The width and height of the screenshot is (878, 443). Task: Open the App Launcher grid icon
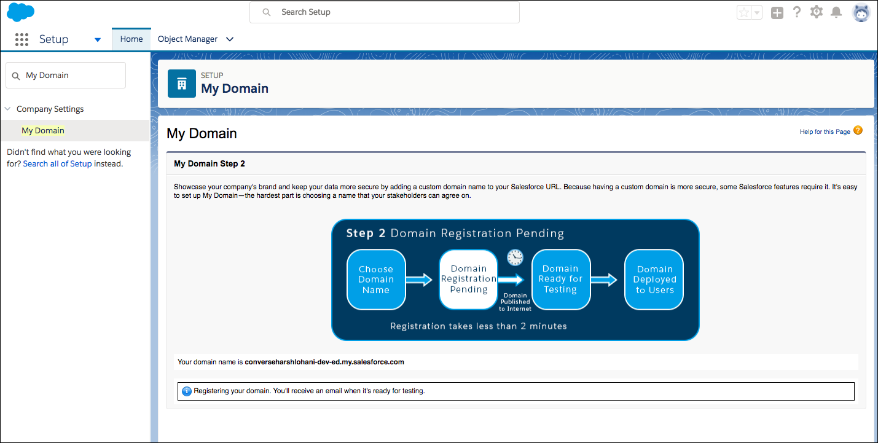click(x=22, y=39)
